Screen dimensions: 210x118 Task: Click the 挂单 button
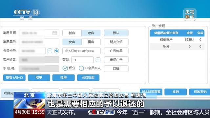pyautogui.click(x=63, y=78)
